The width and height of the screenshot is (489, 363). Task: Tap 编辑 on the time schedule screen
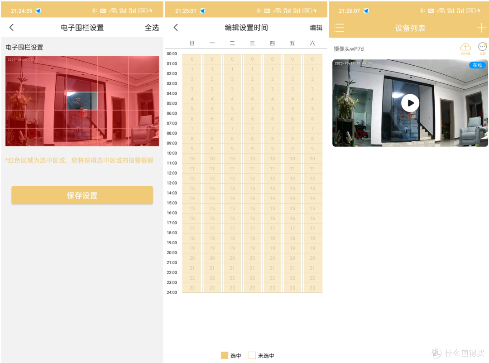(x=316, y=28)
